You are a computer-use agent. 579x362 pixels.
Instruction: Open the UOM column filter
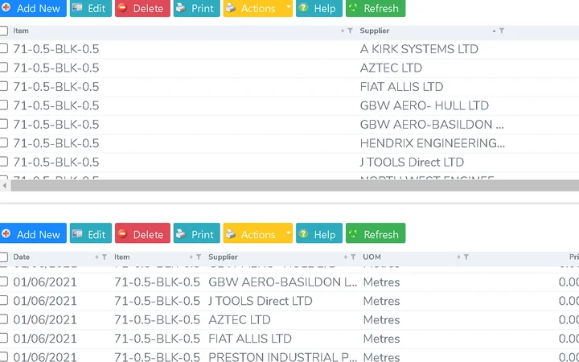pyautogui.click(x=466, y=257)
